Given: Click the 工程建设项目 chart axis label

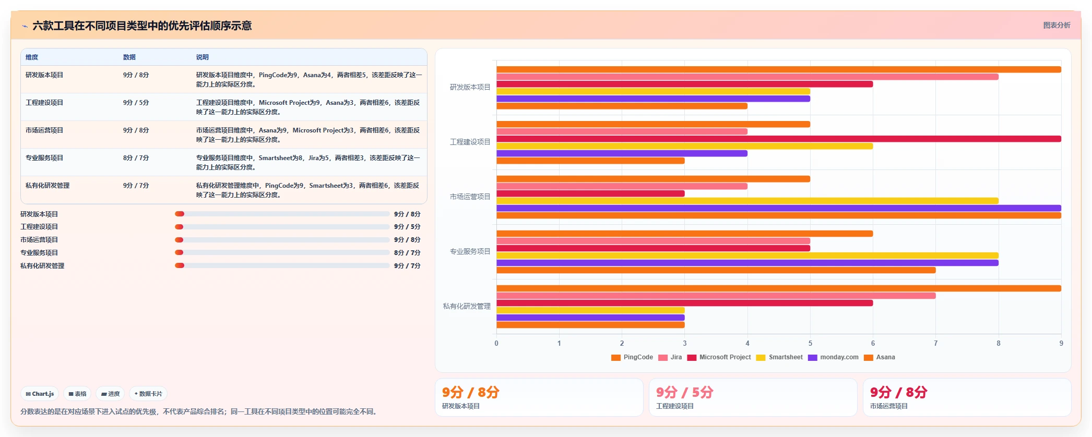Looking at the screenshot, I should (470, 142).
